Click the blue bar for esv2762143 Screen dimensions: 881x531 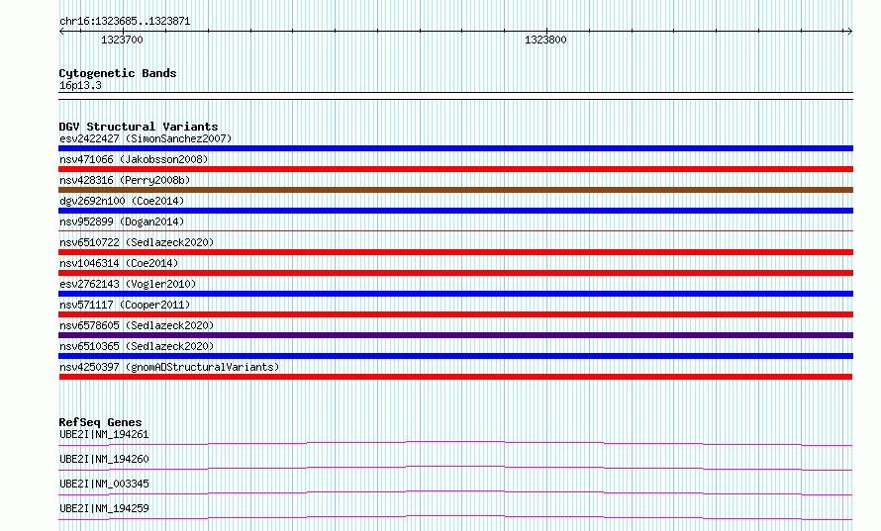click(455, 294)
